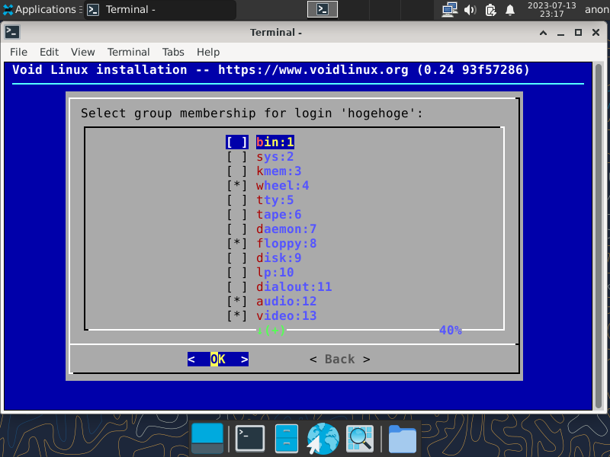Open the Help menu

coord(208,52)
